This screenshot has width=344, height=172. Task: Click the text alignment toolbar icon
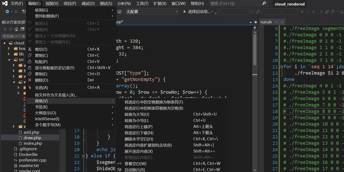point(333,12)
